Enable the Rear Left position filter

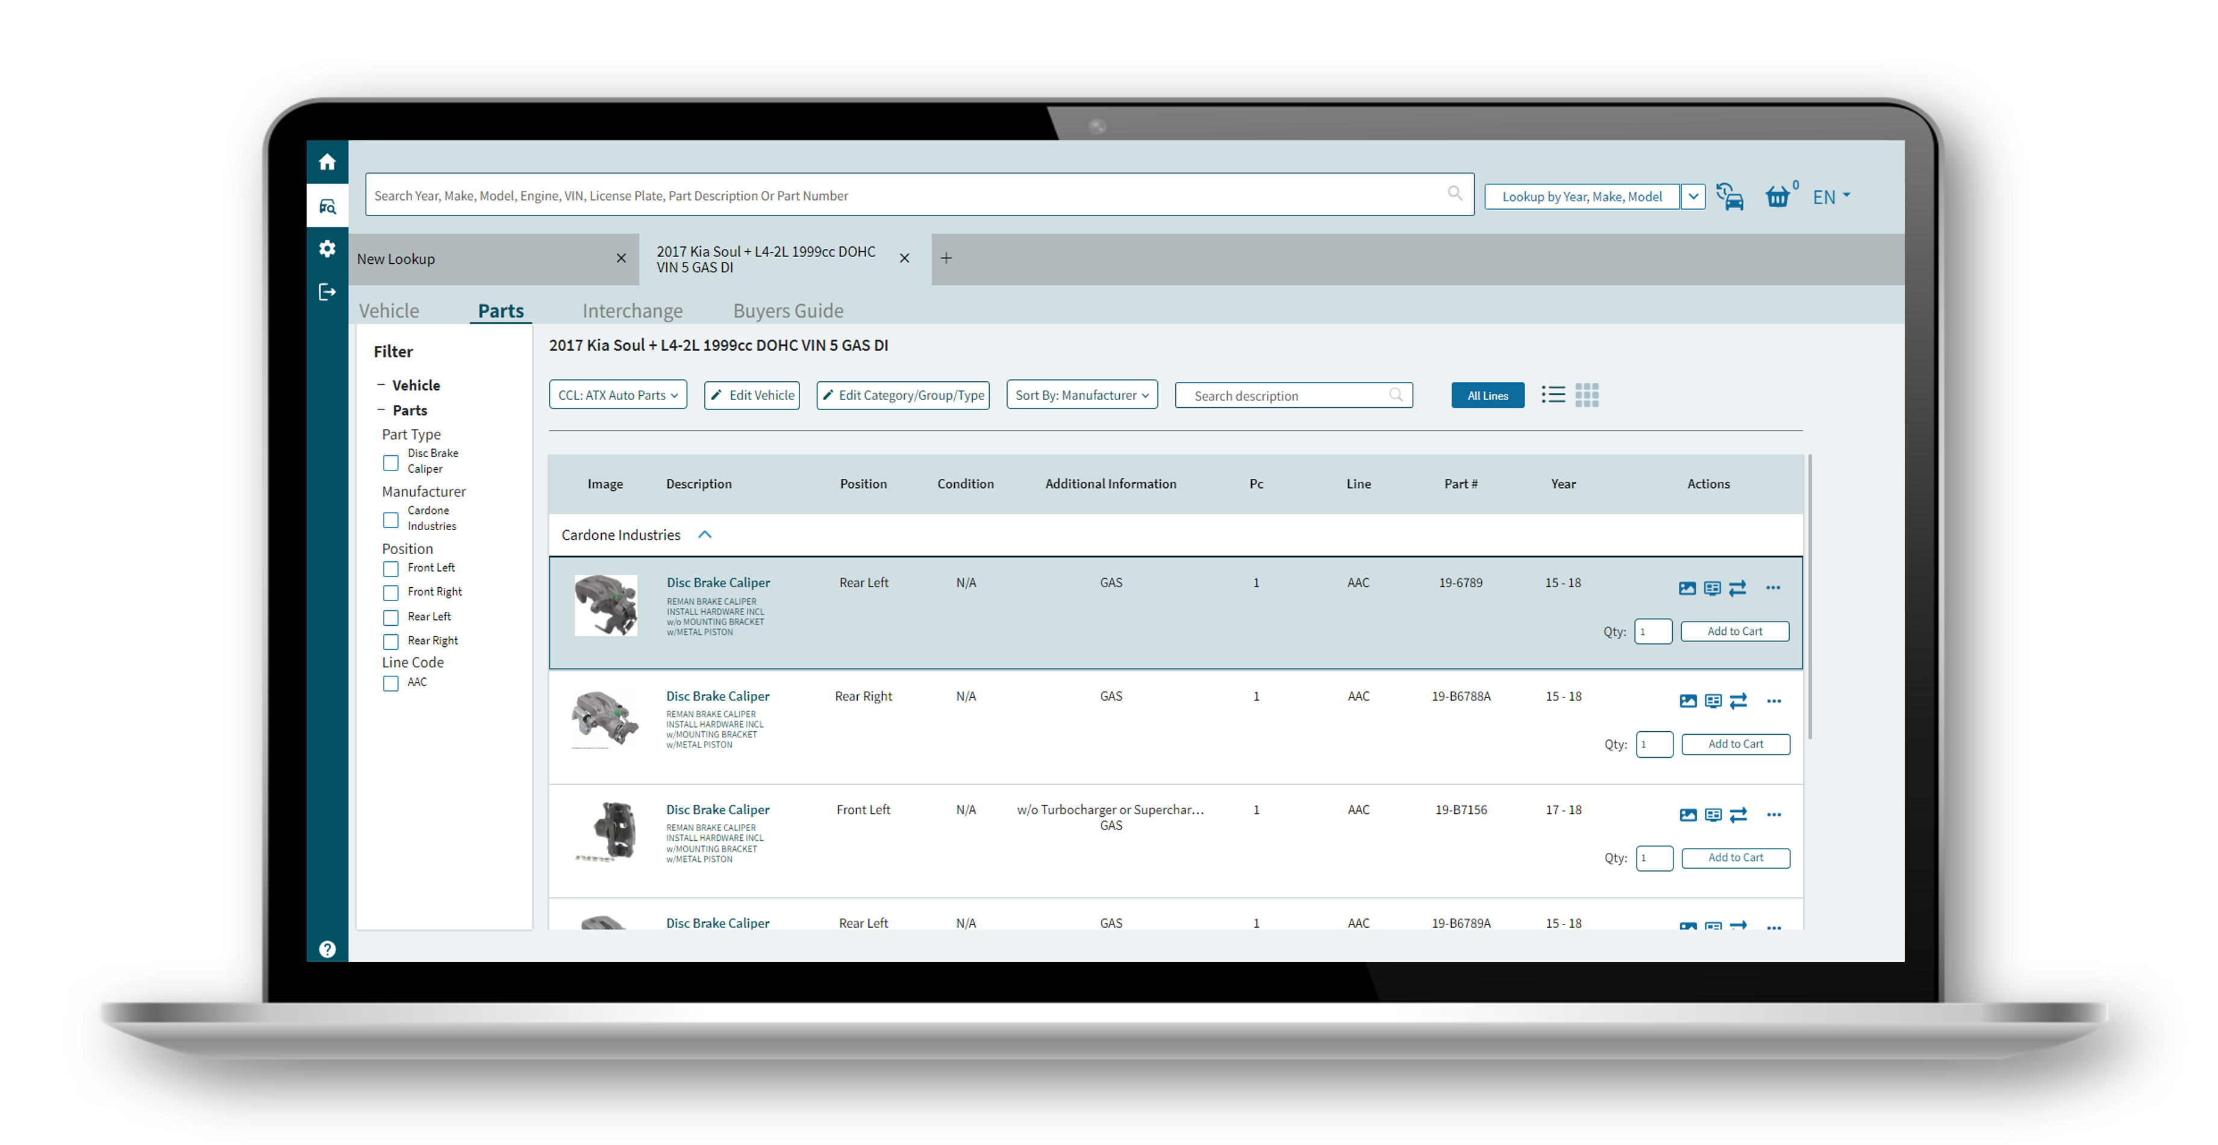390,616
